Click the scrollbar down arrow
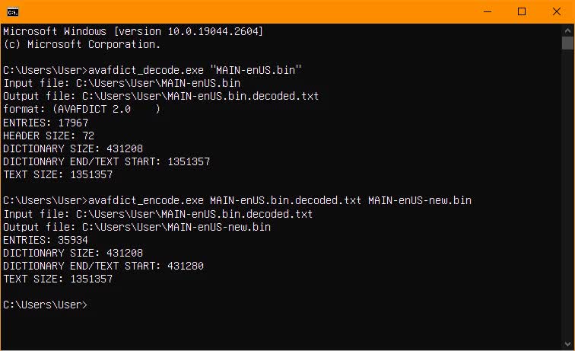 click(567, 344)
